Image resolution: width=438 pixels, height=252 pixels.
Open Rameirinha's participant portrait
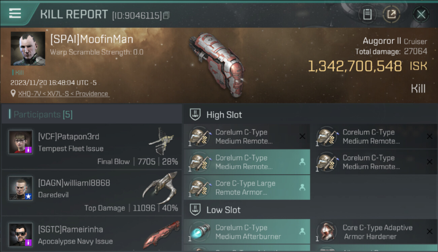(x=21, y=235)
